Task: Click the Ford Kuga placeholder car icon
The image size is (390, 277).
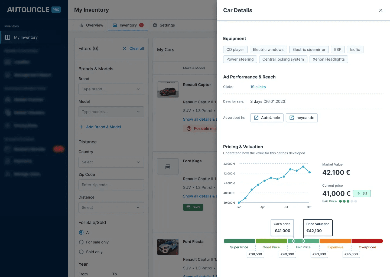Action: coord(168,166)
